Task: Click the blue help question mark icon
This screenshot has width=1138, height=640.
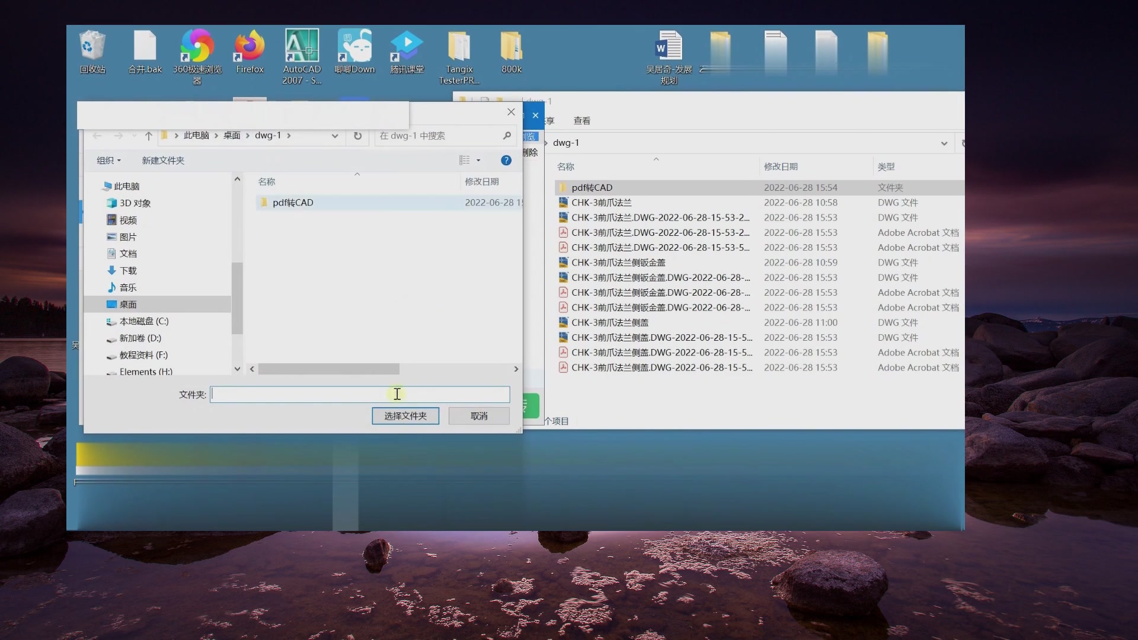Action: (506, 160)
